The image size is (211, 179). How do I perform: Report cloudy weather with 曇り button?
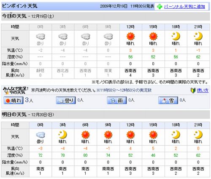pos(66,100)
